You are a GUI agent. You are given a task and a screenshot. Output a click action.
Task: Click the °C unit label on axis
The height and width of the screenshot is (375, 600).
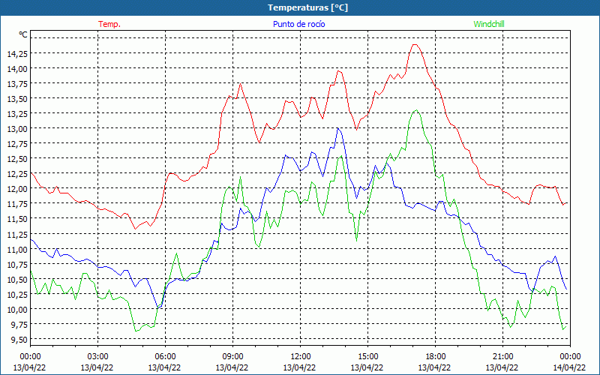tap(23, 34)
